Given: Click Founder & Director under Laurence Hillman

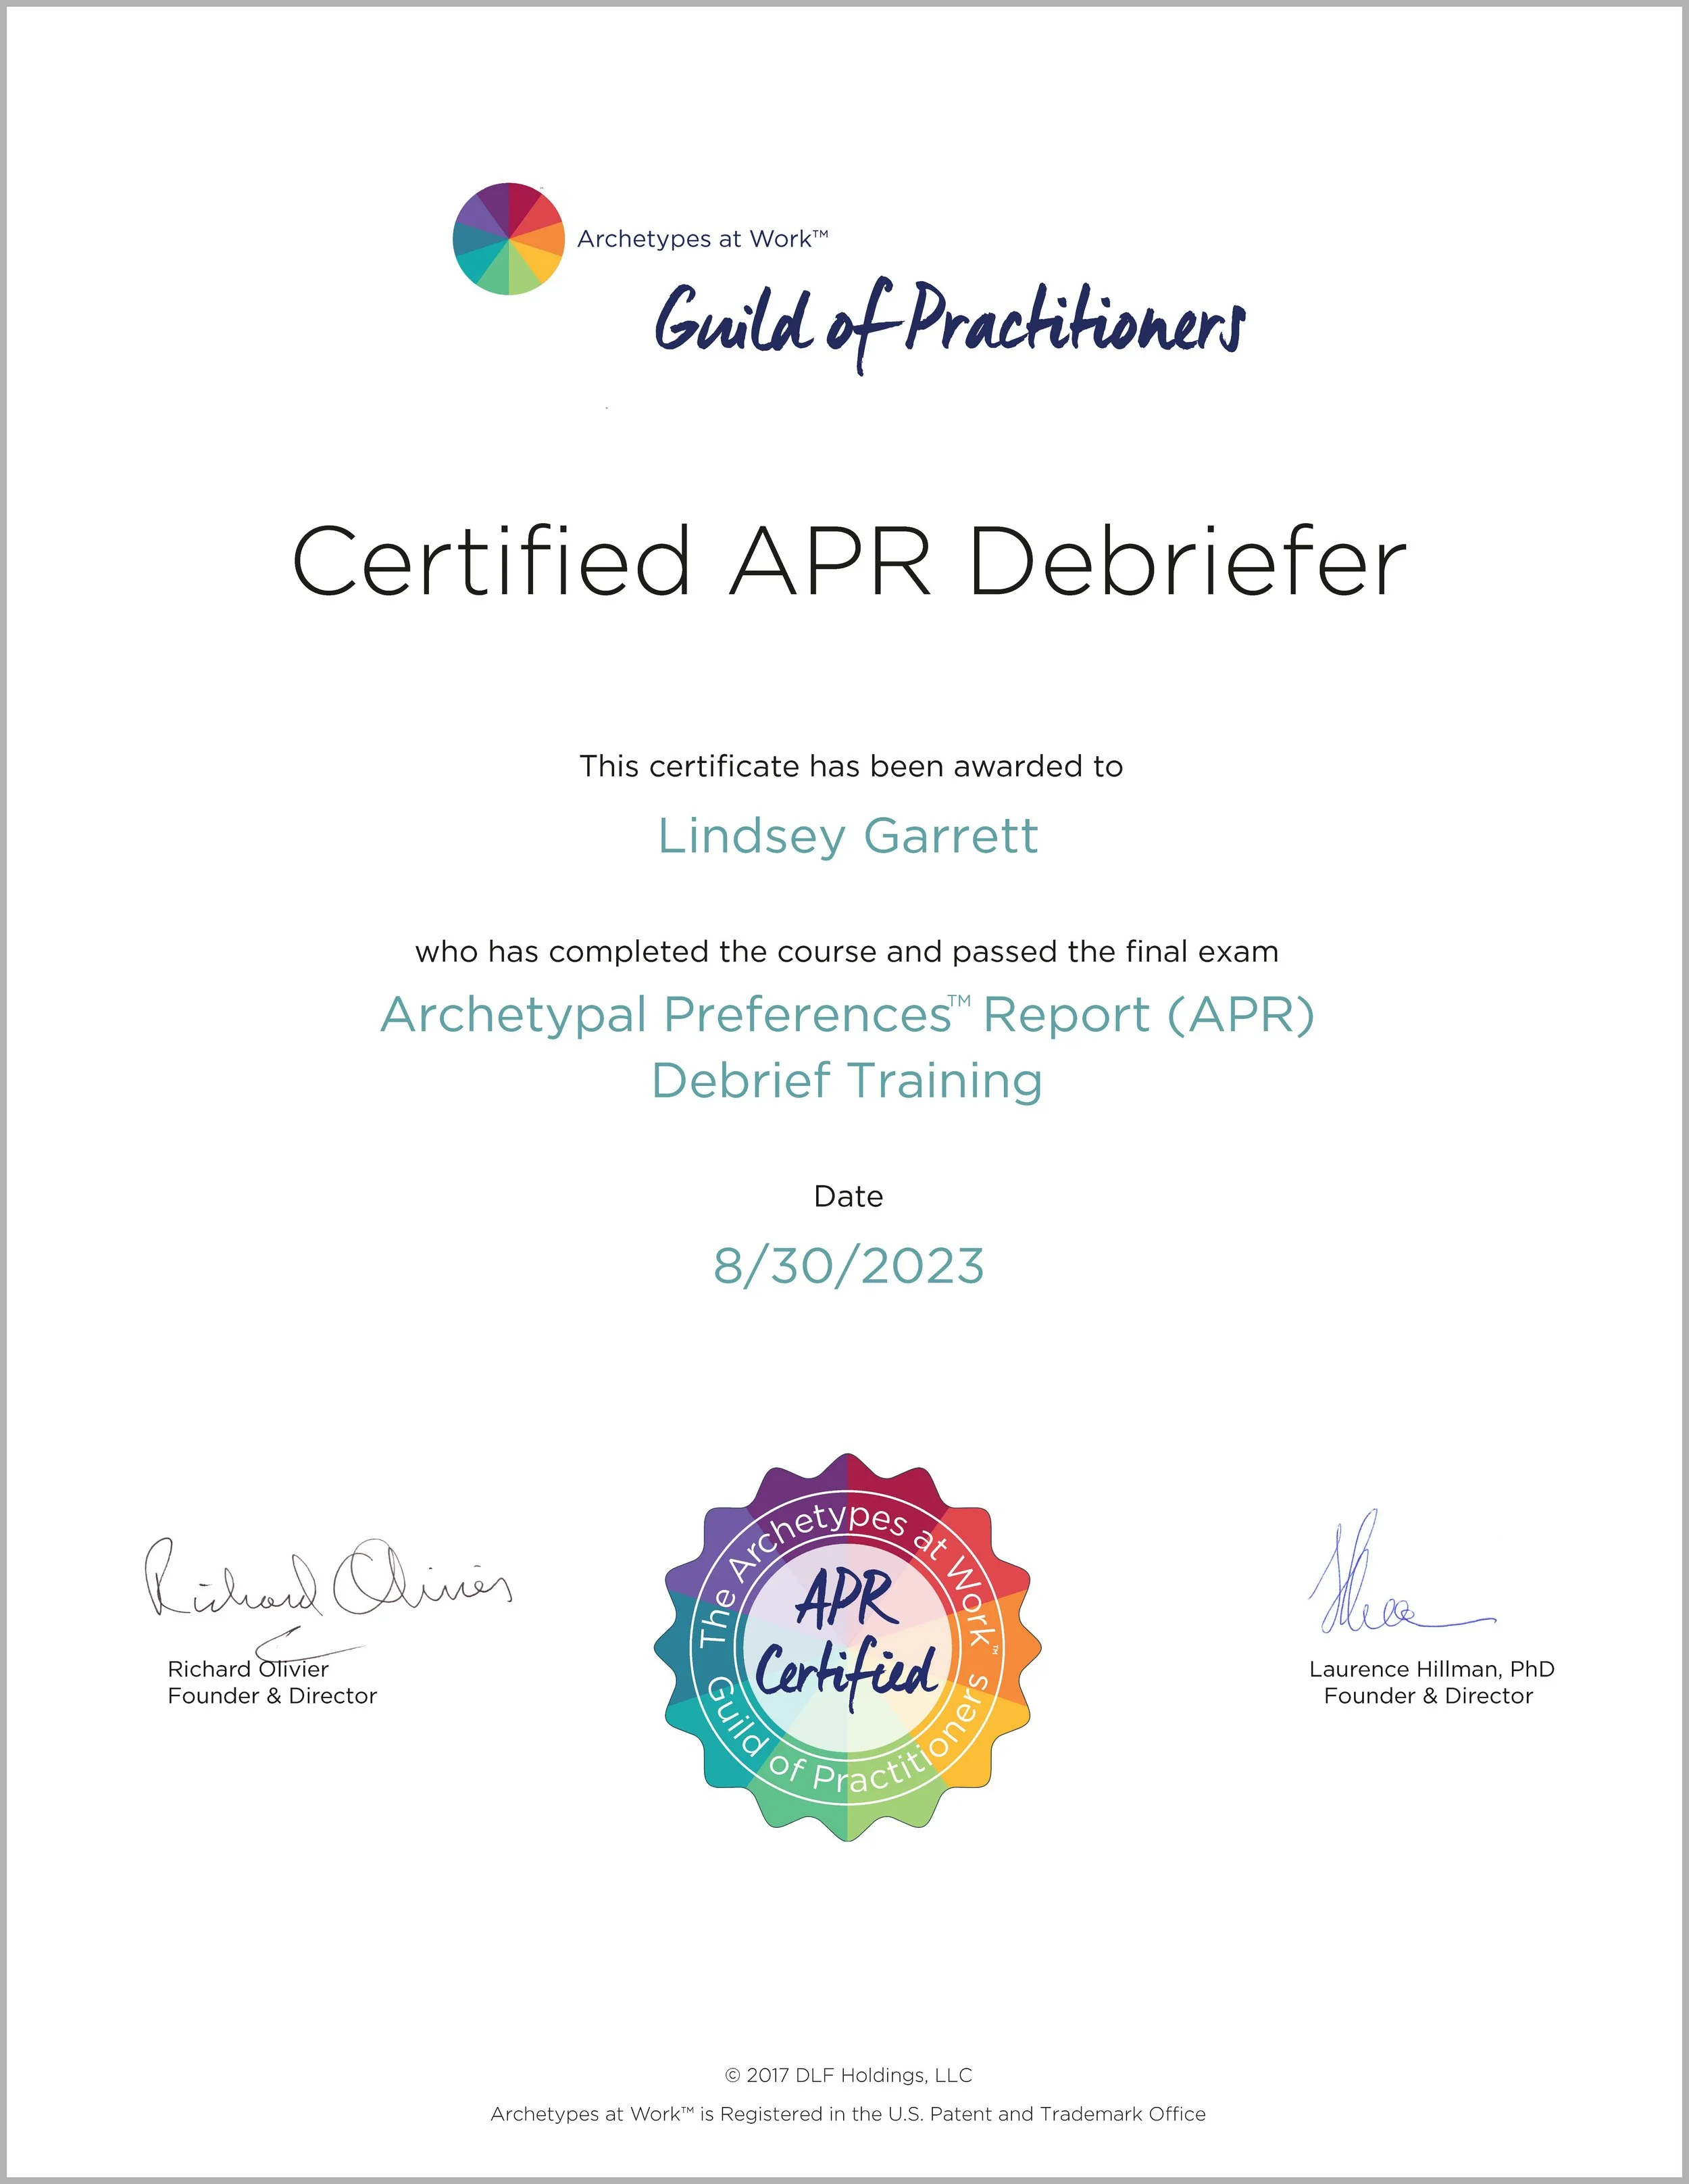Looking at the screenshot, I should pyautogui.click(x=1428, y=1696).
